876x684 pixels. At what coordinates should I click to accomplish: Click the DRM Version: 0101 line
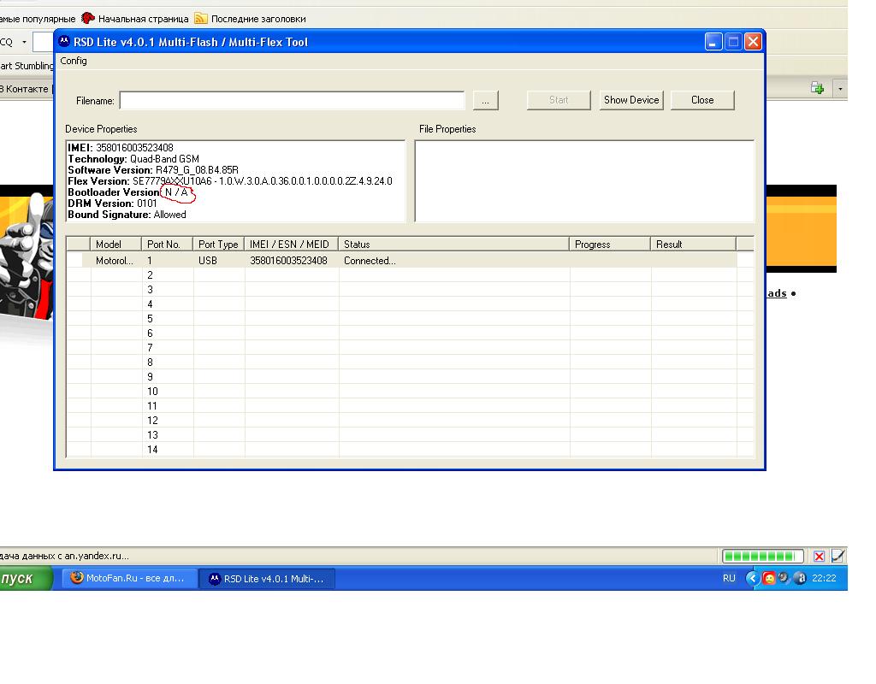pyautogui.click(x=112, y=203)
